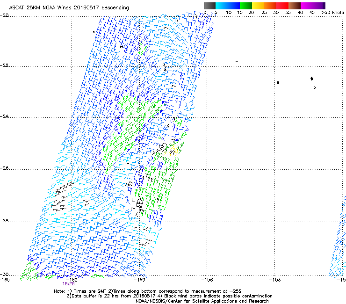Click the blue 10-15 knots legend swatch
Viewport: 346px width, 304px height.
234,6
